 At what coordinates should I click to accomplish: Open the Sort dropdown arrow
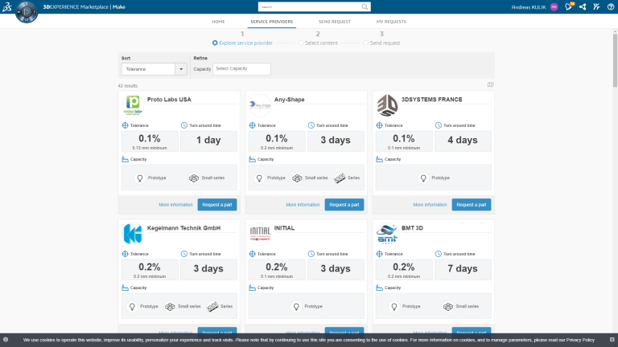tap(181, 69)
